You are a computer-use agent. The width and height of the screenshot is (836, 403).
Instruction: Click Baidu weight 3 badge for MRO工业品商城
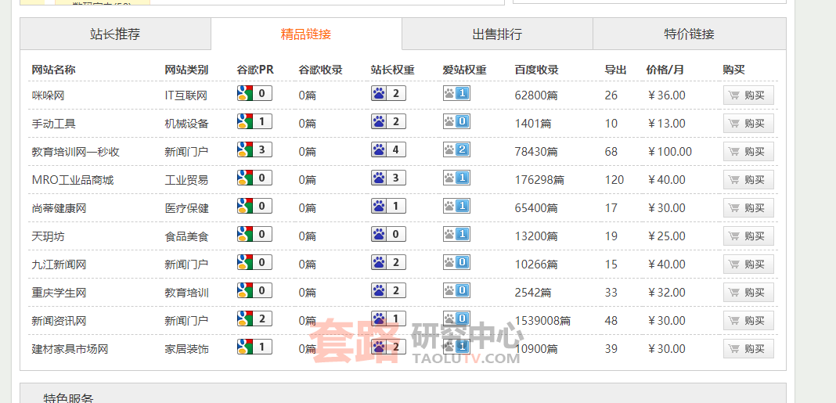point(389,178)
